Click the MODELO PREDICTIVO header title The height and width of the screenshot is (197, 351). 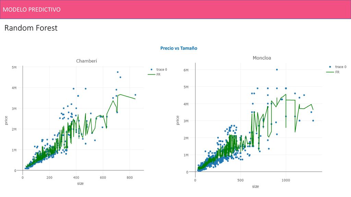tap(32, 9)
